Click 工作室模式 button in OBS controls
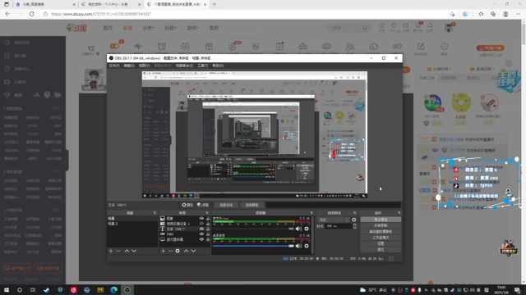Viewport: 526px width, 295px height. pyautogui.click(x=381, y=238)
